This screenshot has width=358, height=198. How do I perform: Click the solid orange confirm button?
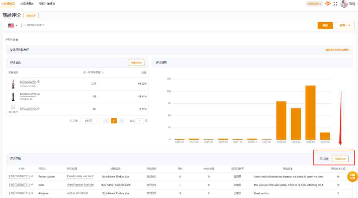click(x=325, y=25)
